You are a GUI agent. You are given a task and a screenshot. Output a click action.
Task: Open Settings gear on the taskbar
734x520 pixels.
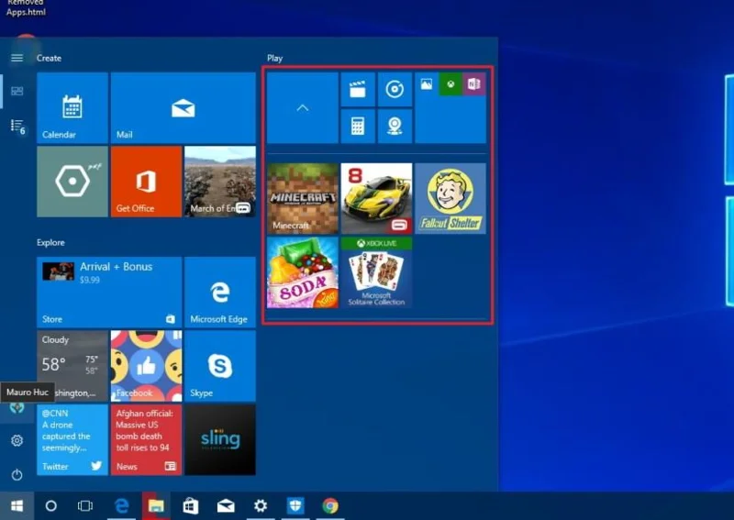(261, 506)
